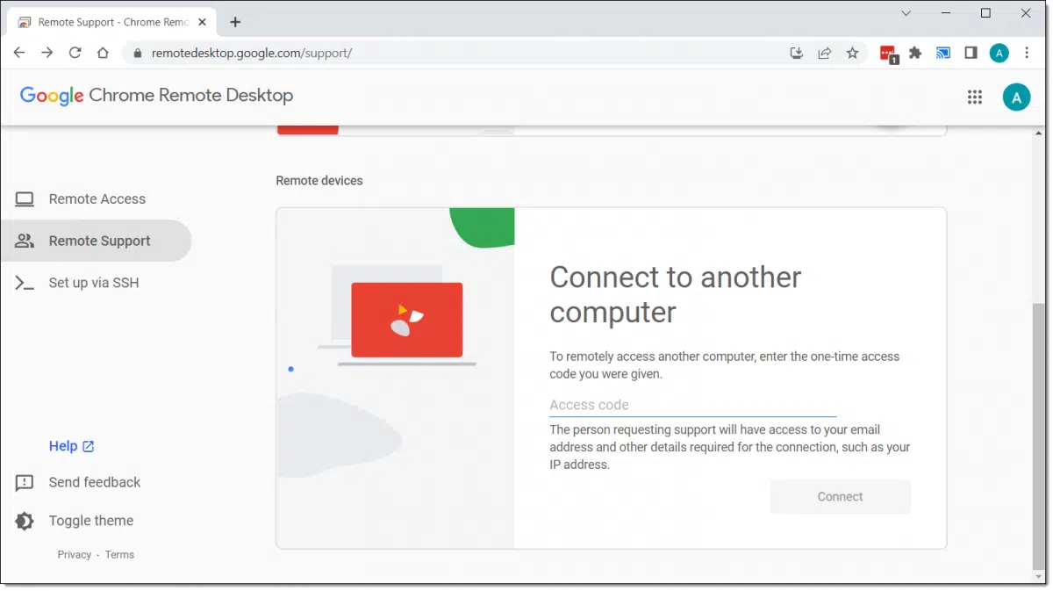Screen dimensions: 1053x591
Task: Open the Help link
Action: point(71,446)
